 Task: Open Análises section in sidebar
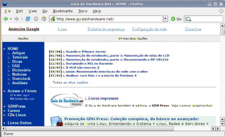pyautogui.click(x=20, y=83)
